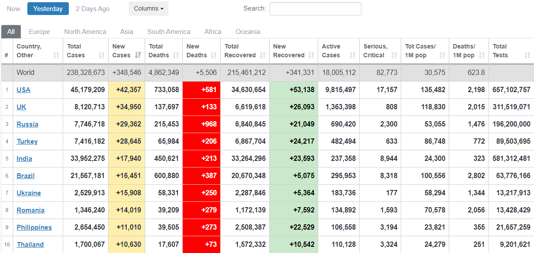
Task: Select the Yesterday data view
Action: point(48,9)
